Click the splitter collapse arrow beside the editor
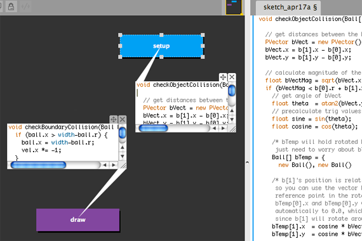 pos(247,162)
